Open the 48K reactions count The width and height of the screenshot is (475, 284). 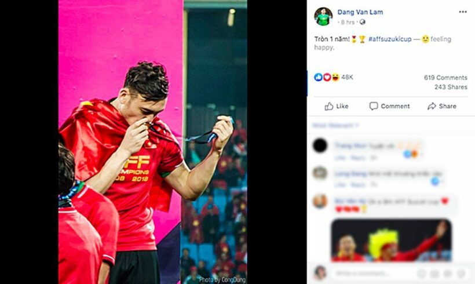[347, 77]
